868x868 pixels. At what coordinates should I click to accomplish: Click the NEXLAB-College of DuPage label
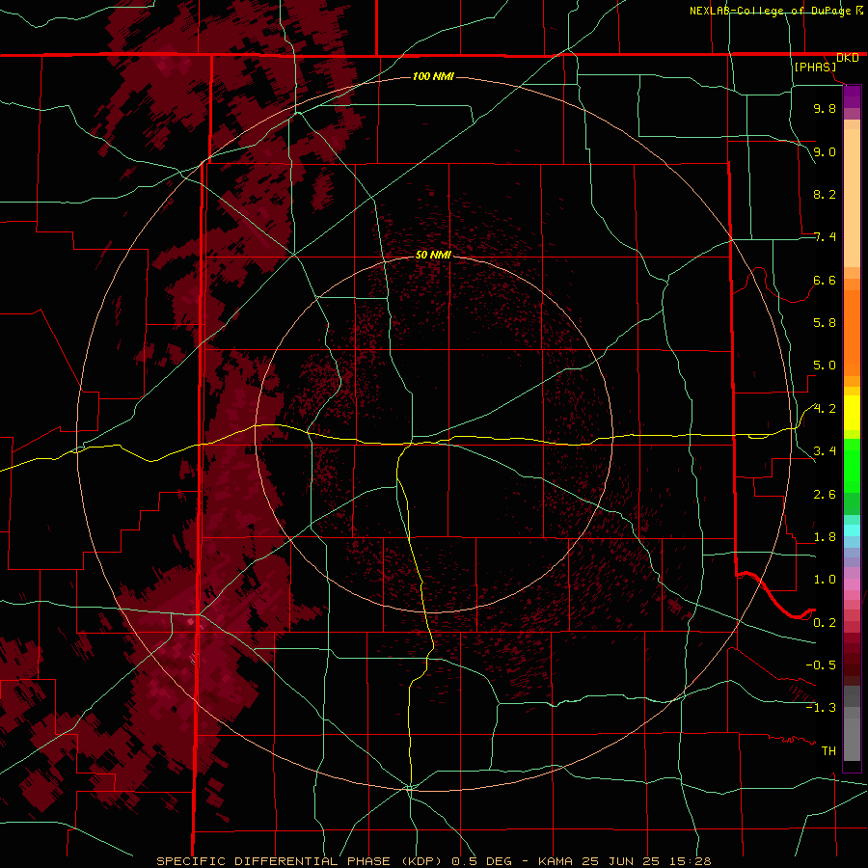[772, 11]
